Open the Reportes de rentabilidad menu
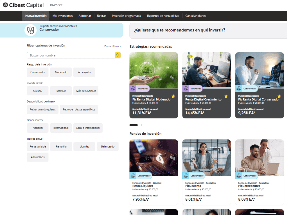This screenshot has width=287, height=215. (163, 16)
